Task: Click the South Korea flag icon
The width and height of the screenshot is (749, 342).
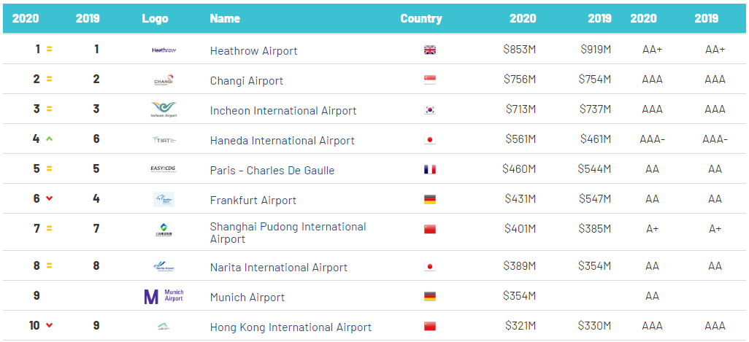Action: (430, 109)
